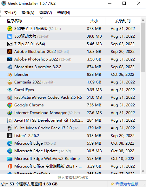Click the CareUEyes eye icon
This screenshot has height=187, width=146.
coord(10,90)
